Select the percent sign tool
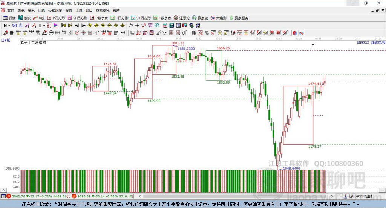Image resolution: width=386 pixels, height=208 pixels. coord(207,33)
